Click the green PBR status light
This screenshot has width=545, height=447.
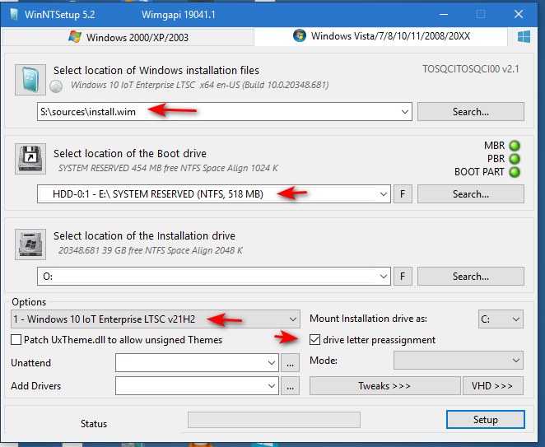(x=515, y=159)
